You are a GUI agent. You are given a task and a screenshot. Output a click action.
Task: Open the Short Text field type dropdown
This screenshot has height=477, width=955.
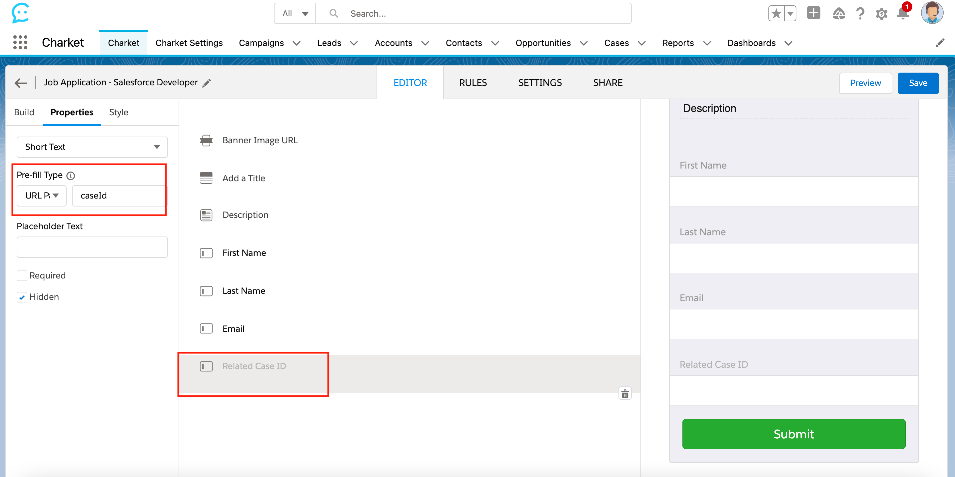(x=92, y=147)
